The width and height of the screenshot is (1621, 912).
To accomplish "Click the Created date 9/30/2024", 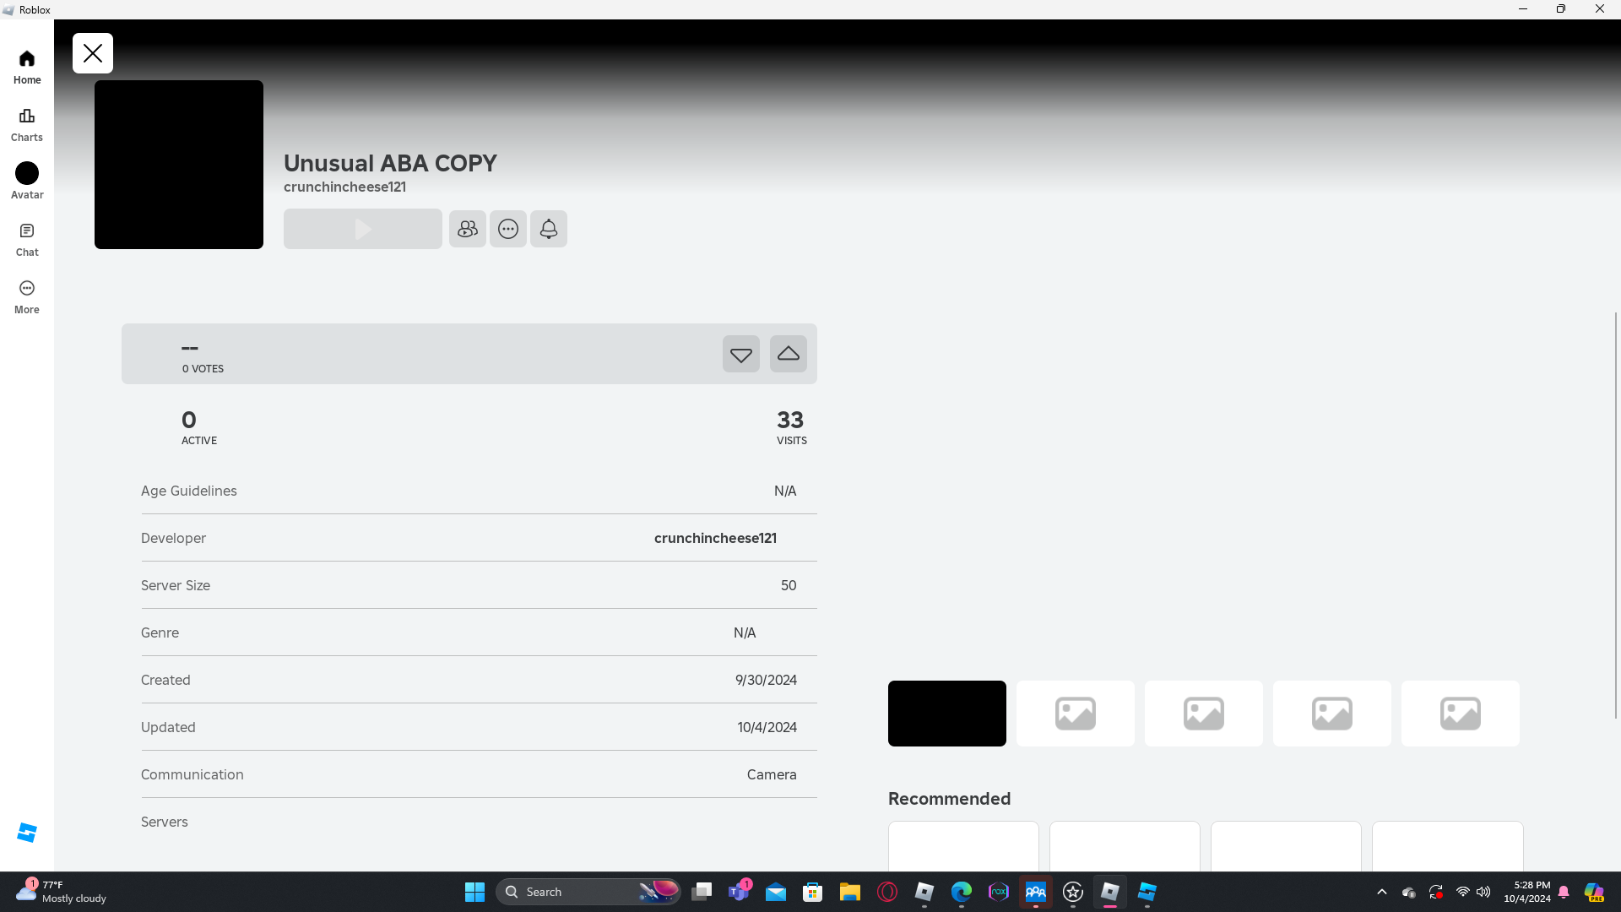I will [766, 680].
